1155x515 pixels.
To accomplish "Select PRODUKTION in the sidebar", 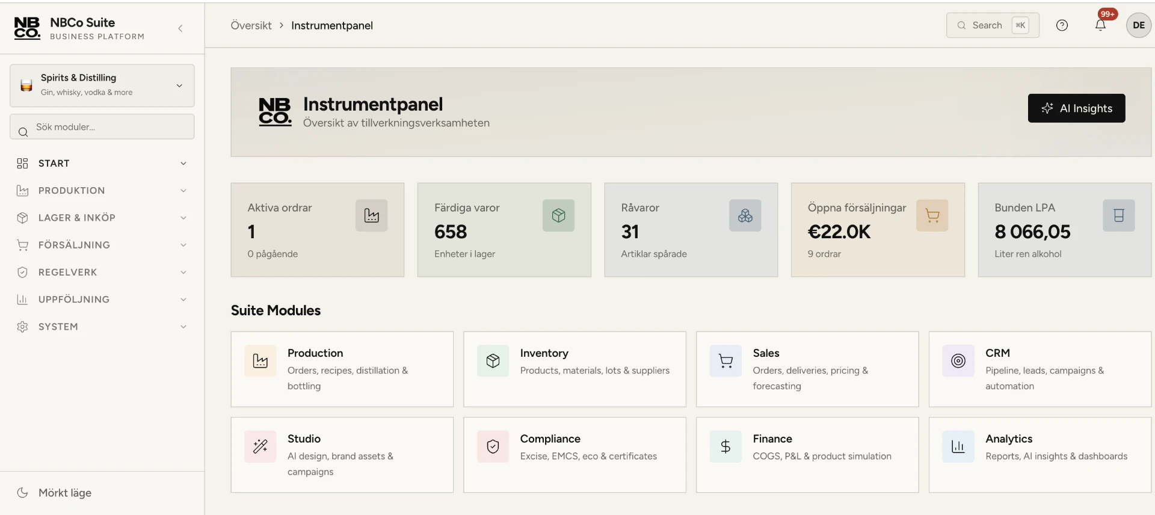I will (x=102, y=191).
